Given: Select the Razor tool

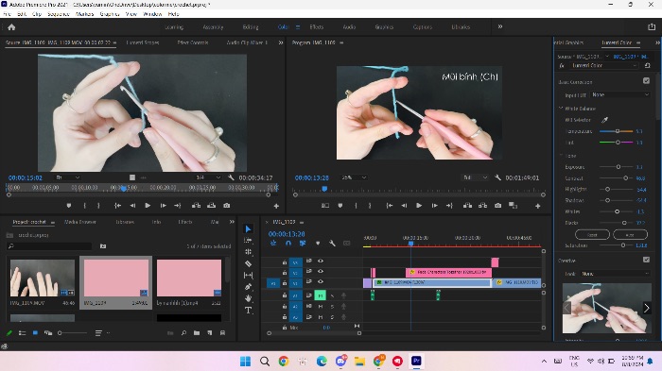Looking at the screenshot, I should pos(248,263).
